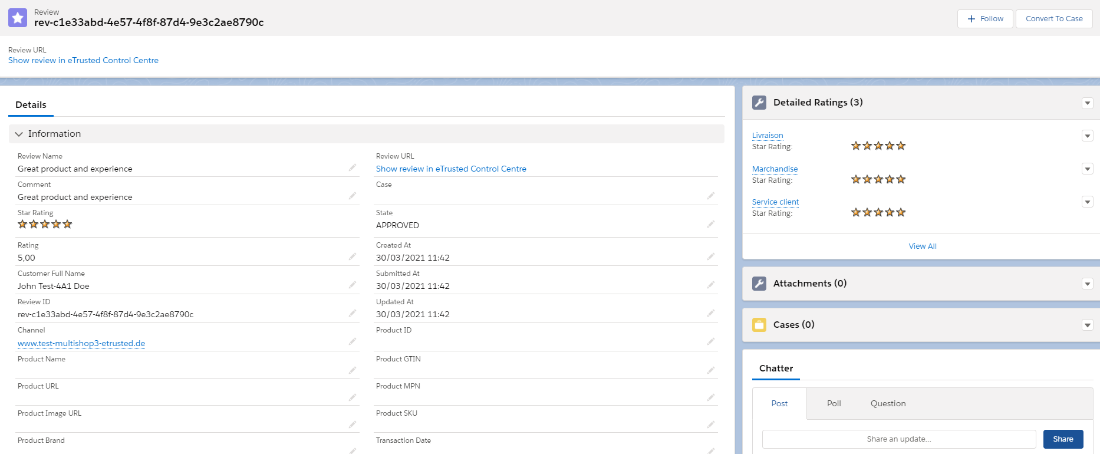Click the State field edit pencil
The width and height of the screenshot is (1100, 454).
[710, 224]
